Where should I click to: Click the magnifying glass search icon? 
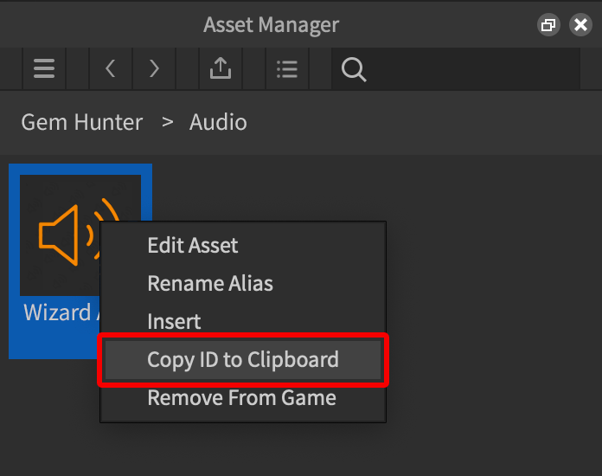tap(353, 69)
